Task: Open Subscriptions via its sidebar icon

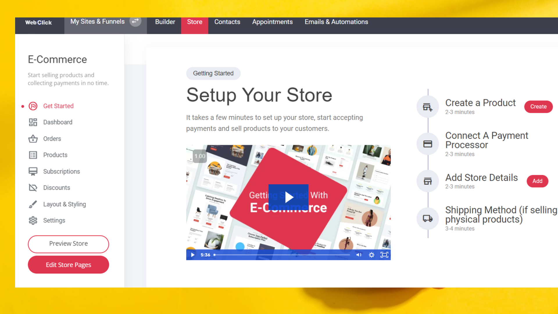Action: [33, 171]
